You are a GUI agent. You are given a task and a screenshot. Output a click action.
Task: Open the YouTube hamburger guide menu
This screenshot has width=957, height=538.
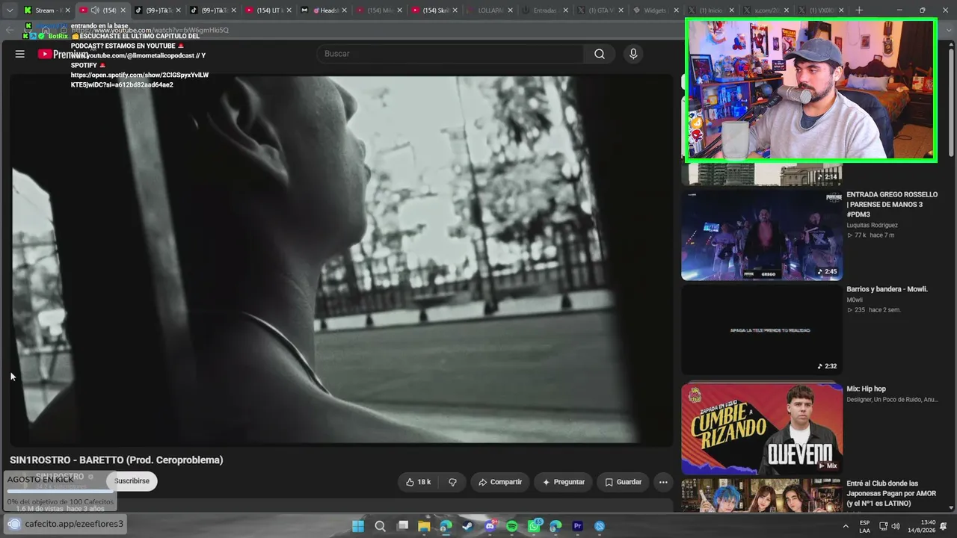[x=20, y=54]
